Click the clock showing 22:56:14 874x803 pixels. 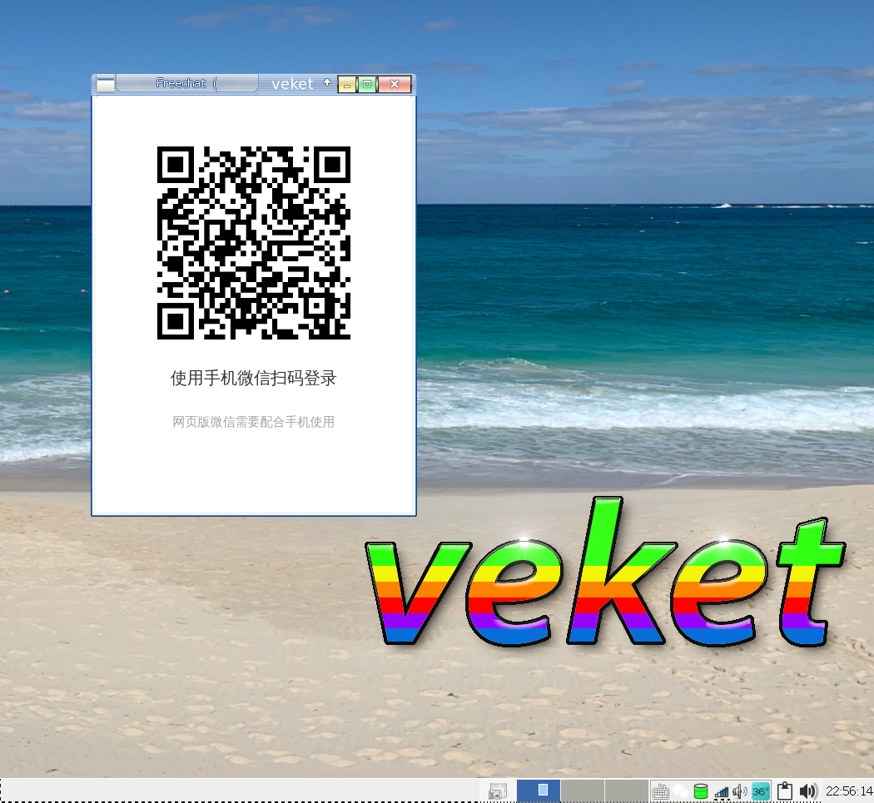coord(849,791)
